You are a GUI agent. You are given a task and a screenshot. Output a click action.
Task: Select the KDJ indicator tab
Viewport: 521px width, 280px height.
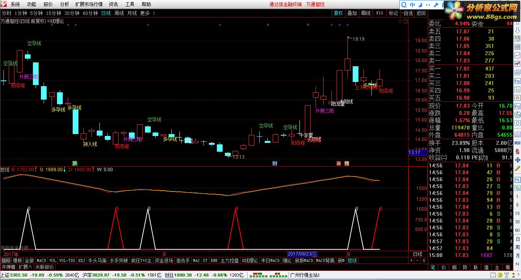81,260
